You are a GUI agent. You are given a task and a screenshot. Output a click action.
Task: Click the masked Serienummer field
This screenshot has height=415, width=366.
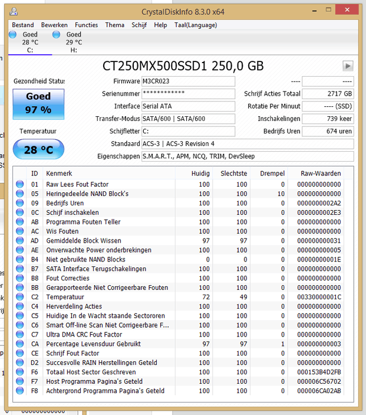(x=188, y=94)
